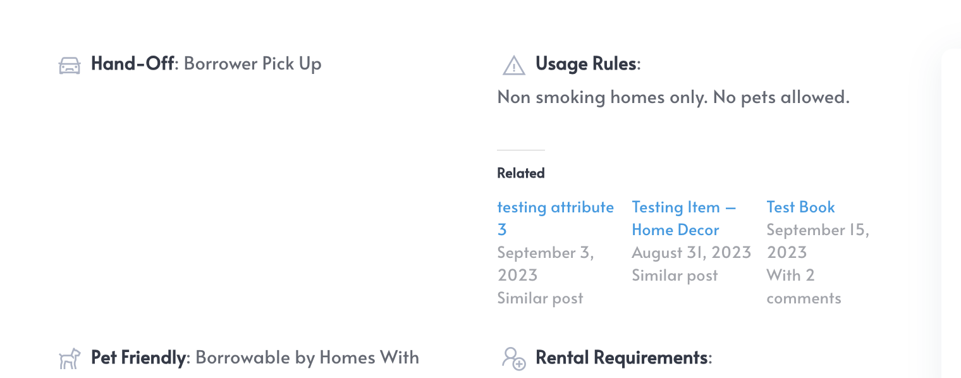Click the warning triangle icon by Usage Rules
The width and height of the screenshot is (961, 378).
[514, 65]
